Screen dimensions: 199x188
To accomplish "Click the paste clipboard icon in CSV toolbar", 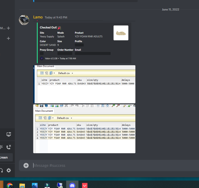I will [92, 106].
